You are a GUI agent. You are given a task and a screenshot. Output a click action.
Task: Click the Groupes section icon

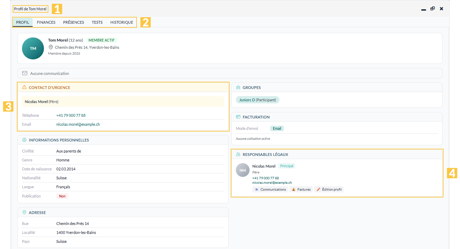pos(238,88)
